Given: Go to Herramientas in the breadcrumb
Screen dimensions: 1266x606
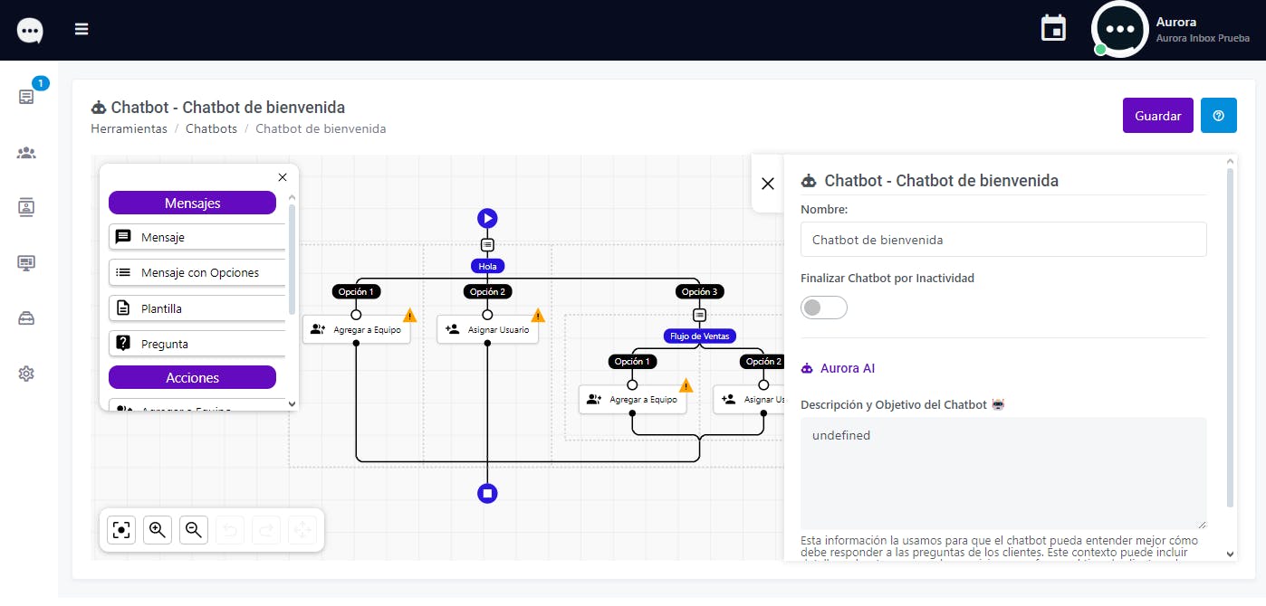Looking at the screenshot, I should [129, 128].
